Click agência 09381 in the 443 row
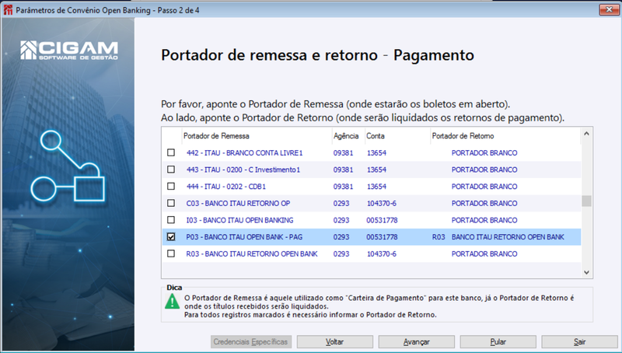Viewport: 622px width, 353px height. [343, 170]
